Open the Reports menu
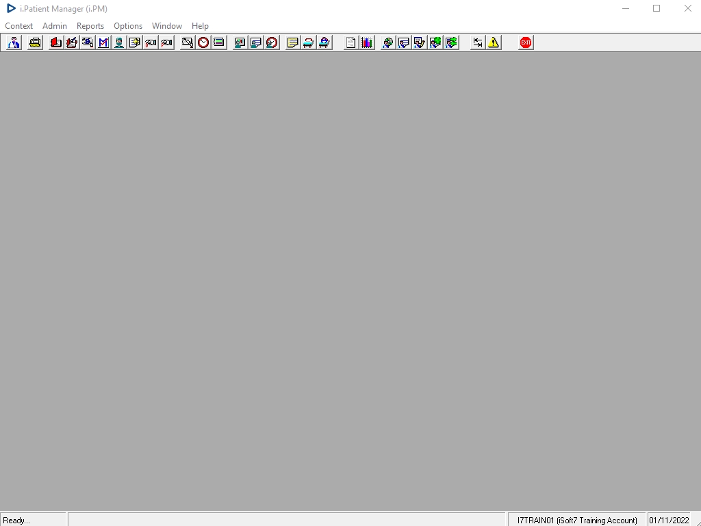Image resolution: width=701 pixels, height=526 pixels. 90,26
